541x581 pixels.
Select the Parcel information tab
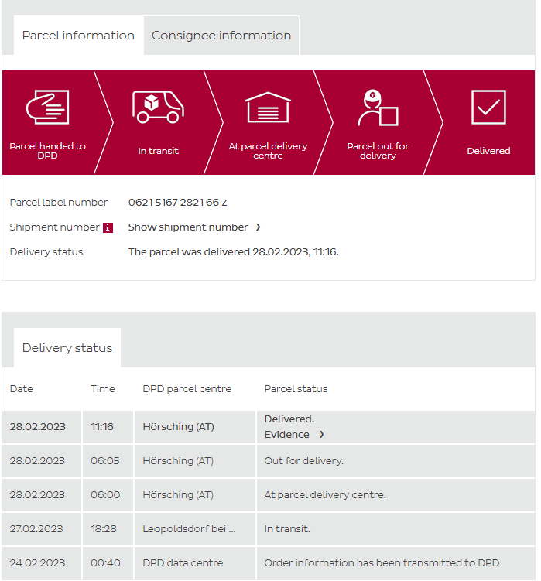78,36
